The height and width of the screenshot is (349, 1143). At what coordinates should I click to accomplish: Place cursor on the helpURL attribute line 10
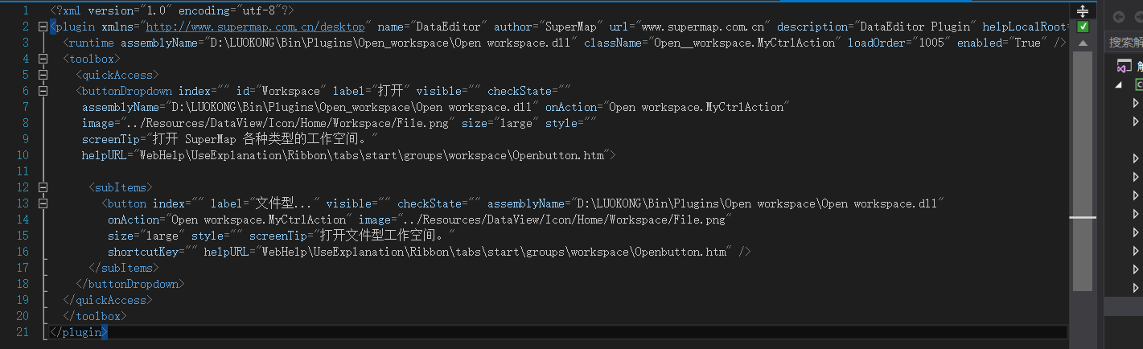tap(348, 155)
